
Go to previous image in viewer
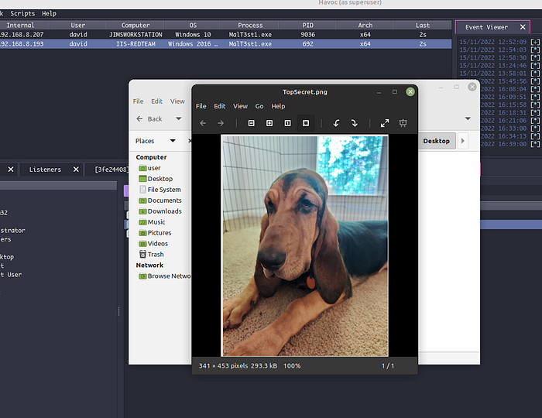(x=203, y=123)
